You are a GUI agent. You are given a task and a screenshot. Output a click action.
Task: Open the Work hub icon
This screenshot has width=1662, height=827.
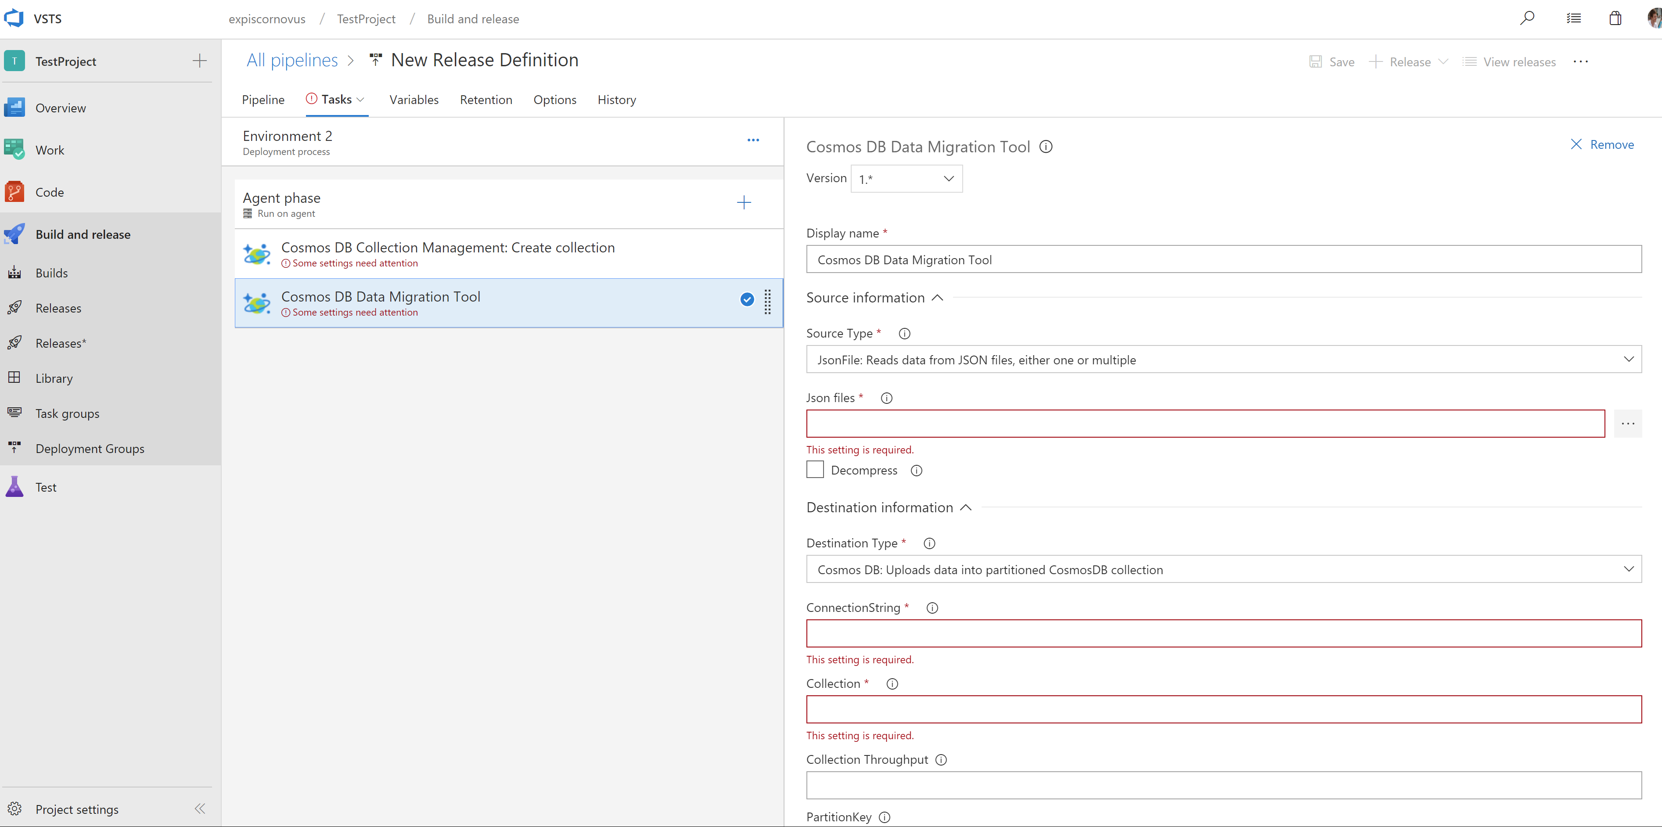tap(14, 150)
